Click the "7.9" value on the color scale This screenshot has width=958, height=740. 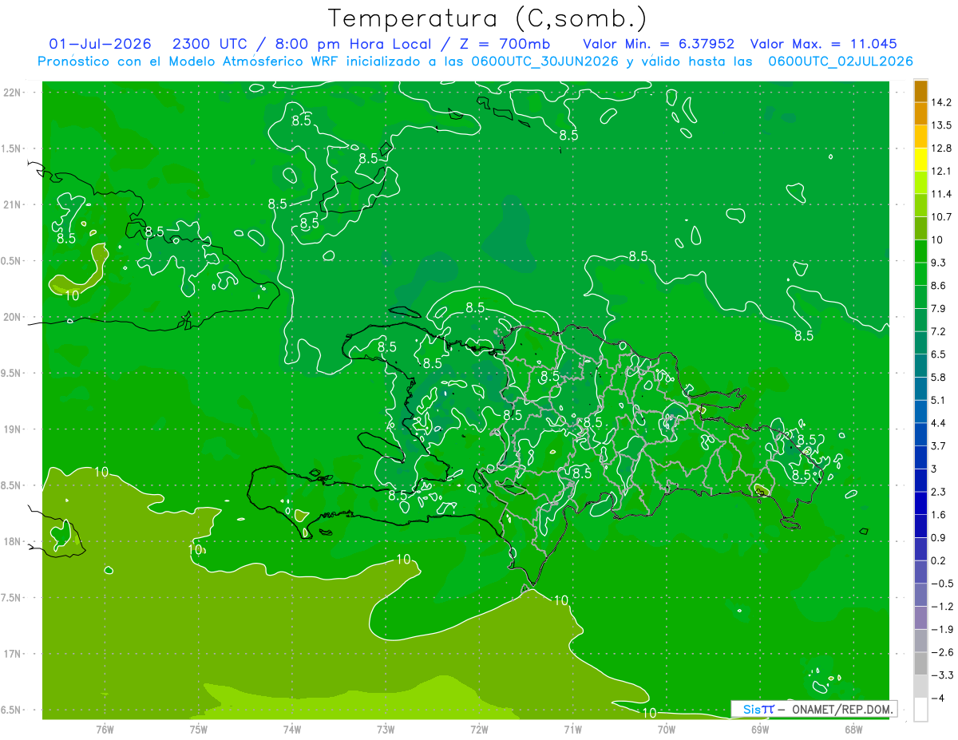[x=939, y=308]
